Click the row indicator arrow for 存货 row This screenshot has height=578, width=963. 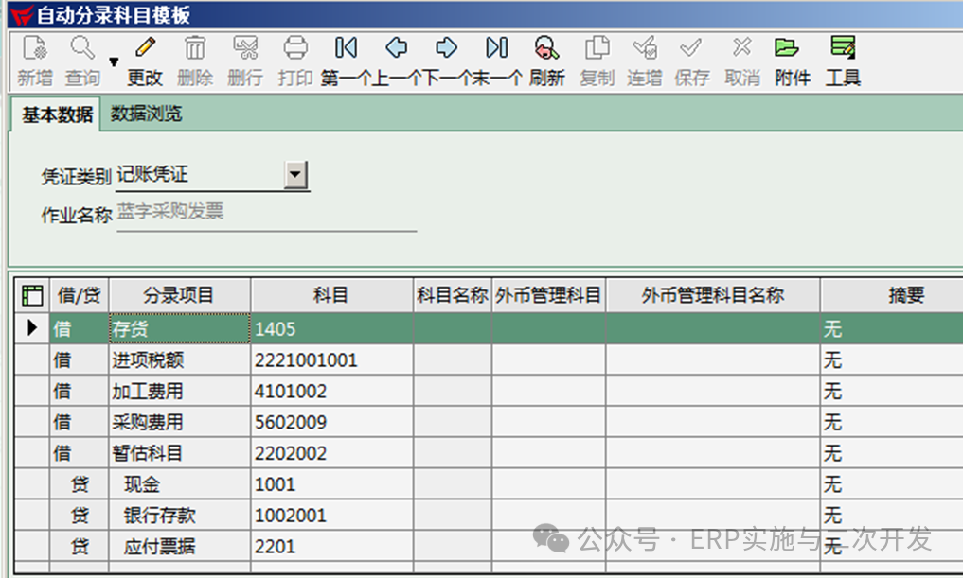point(32,327)
